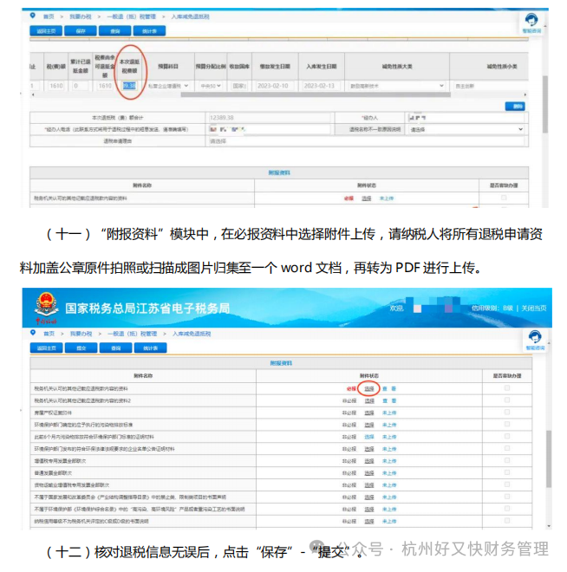The image size is (567, 572).
Task: Click 我要办税 breadcrumb above the 保存 button
Action: coord(81,16)
